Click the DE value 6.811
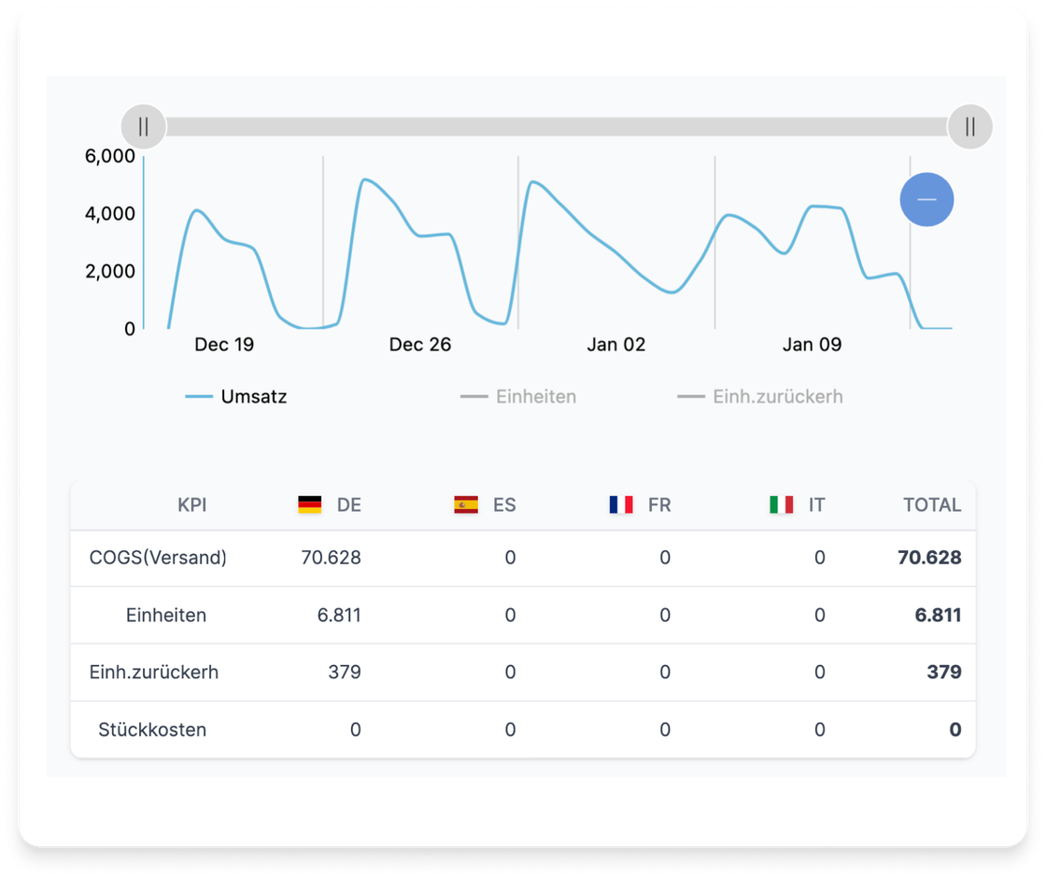The height and width of the screenshot is (879, 1046). pos(339,615)
